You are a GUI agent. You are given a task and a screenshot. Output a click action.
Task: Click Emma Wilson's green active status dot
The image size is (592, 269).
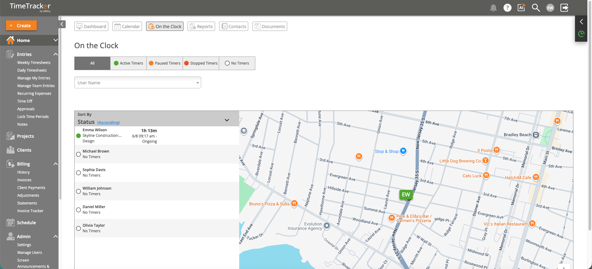[79, 136]
